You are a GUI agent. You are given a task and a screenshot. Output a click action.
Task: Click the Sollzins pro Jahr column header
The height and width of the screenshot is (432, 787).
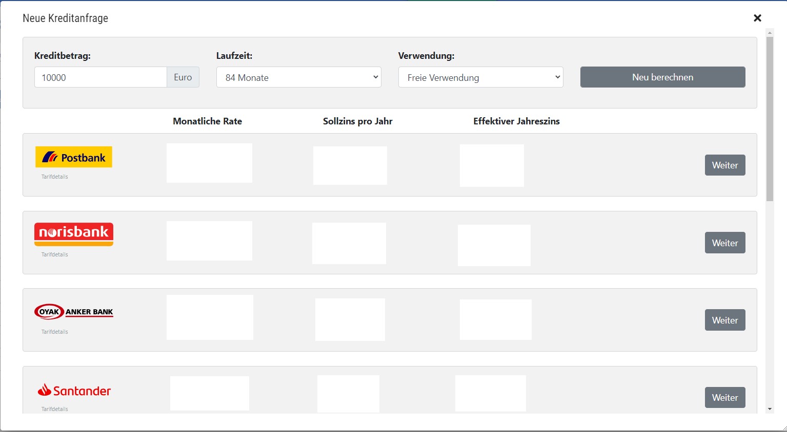[358, 121]
